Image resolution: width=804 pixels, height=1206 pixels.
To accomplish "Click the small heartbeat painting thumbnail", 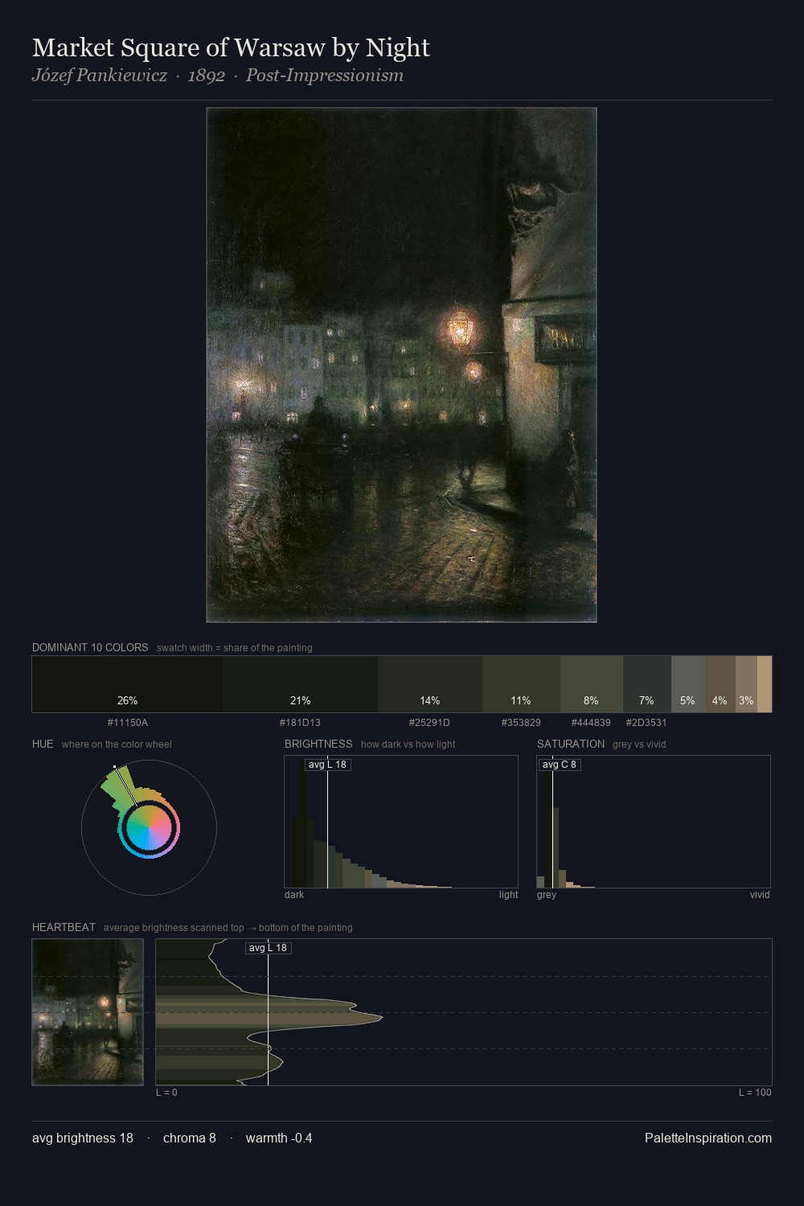I will tap(88, 1012).
